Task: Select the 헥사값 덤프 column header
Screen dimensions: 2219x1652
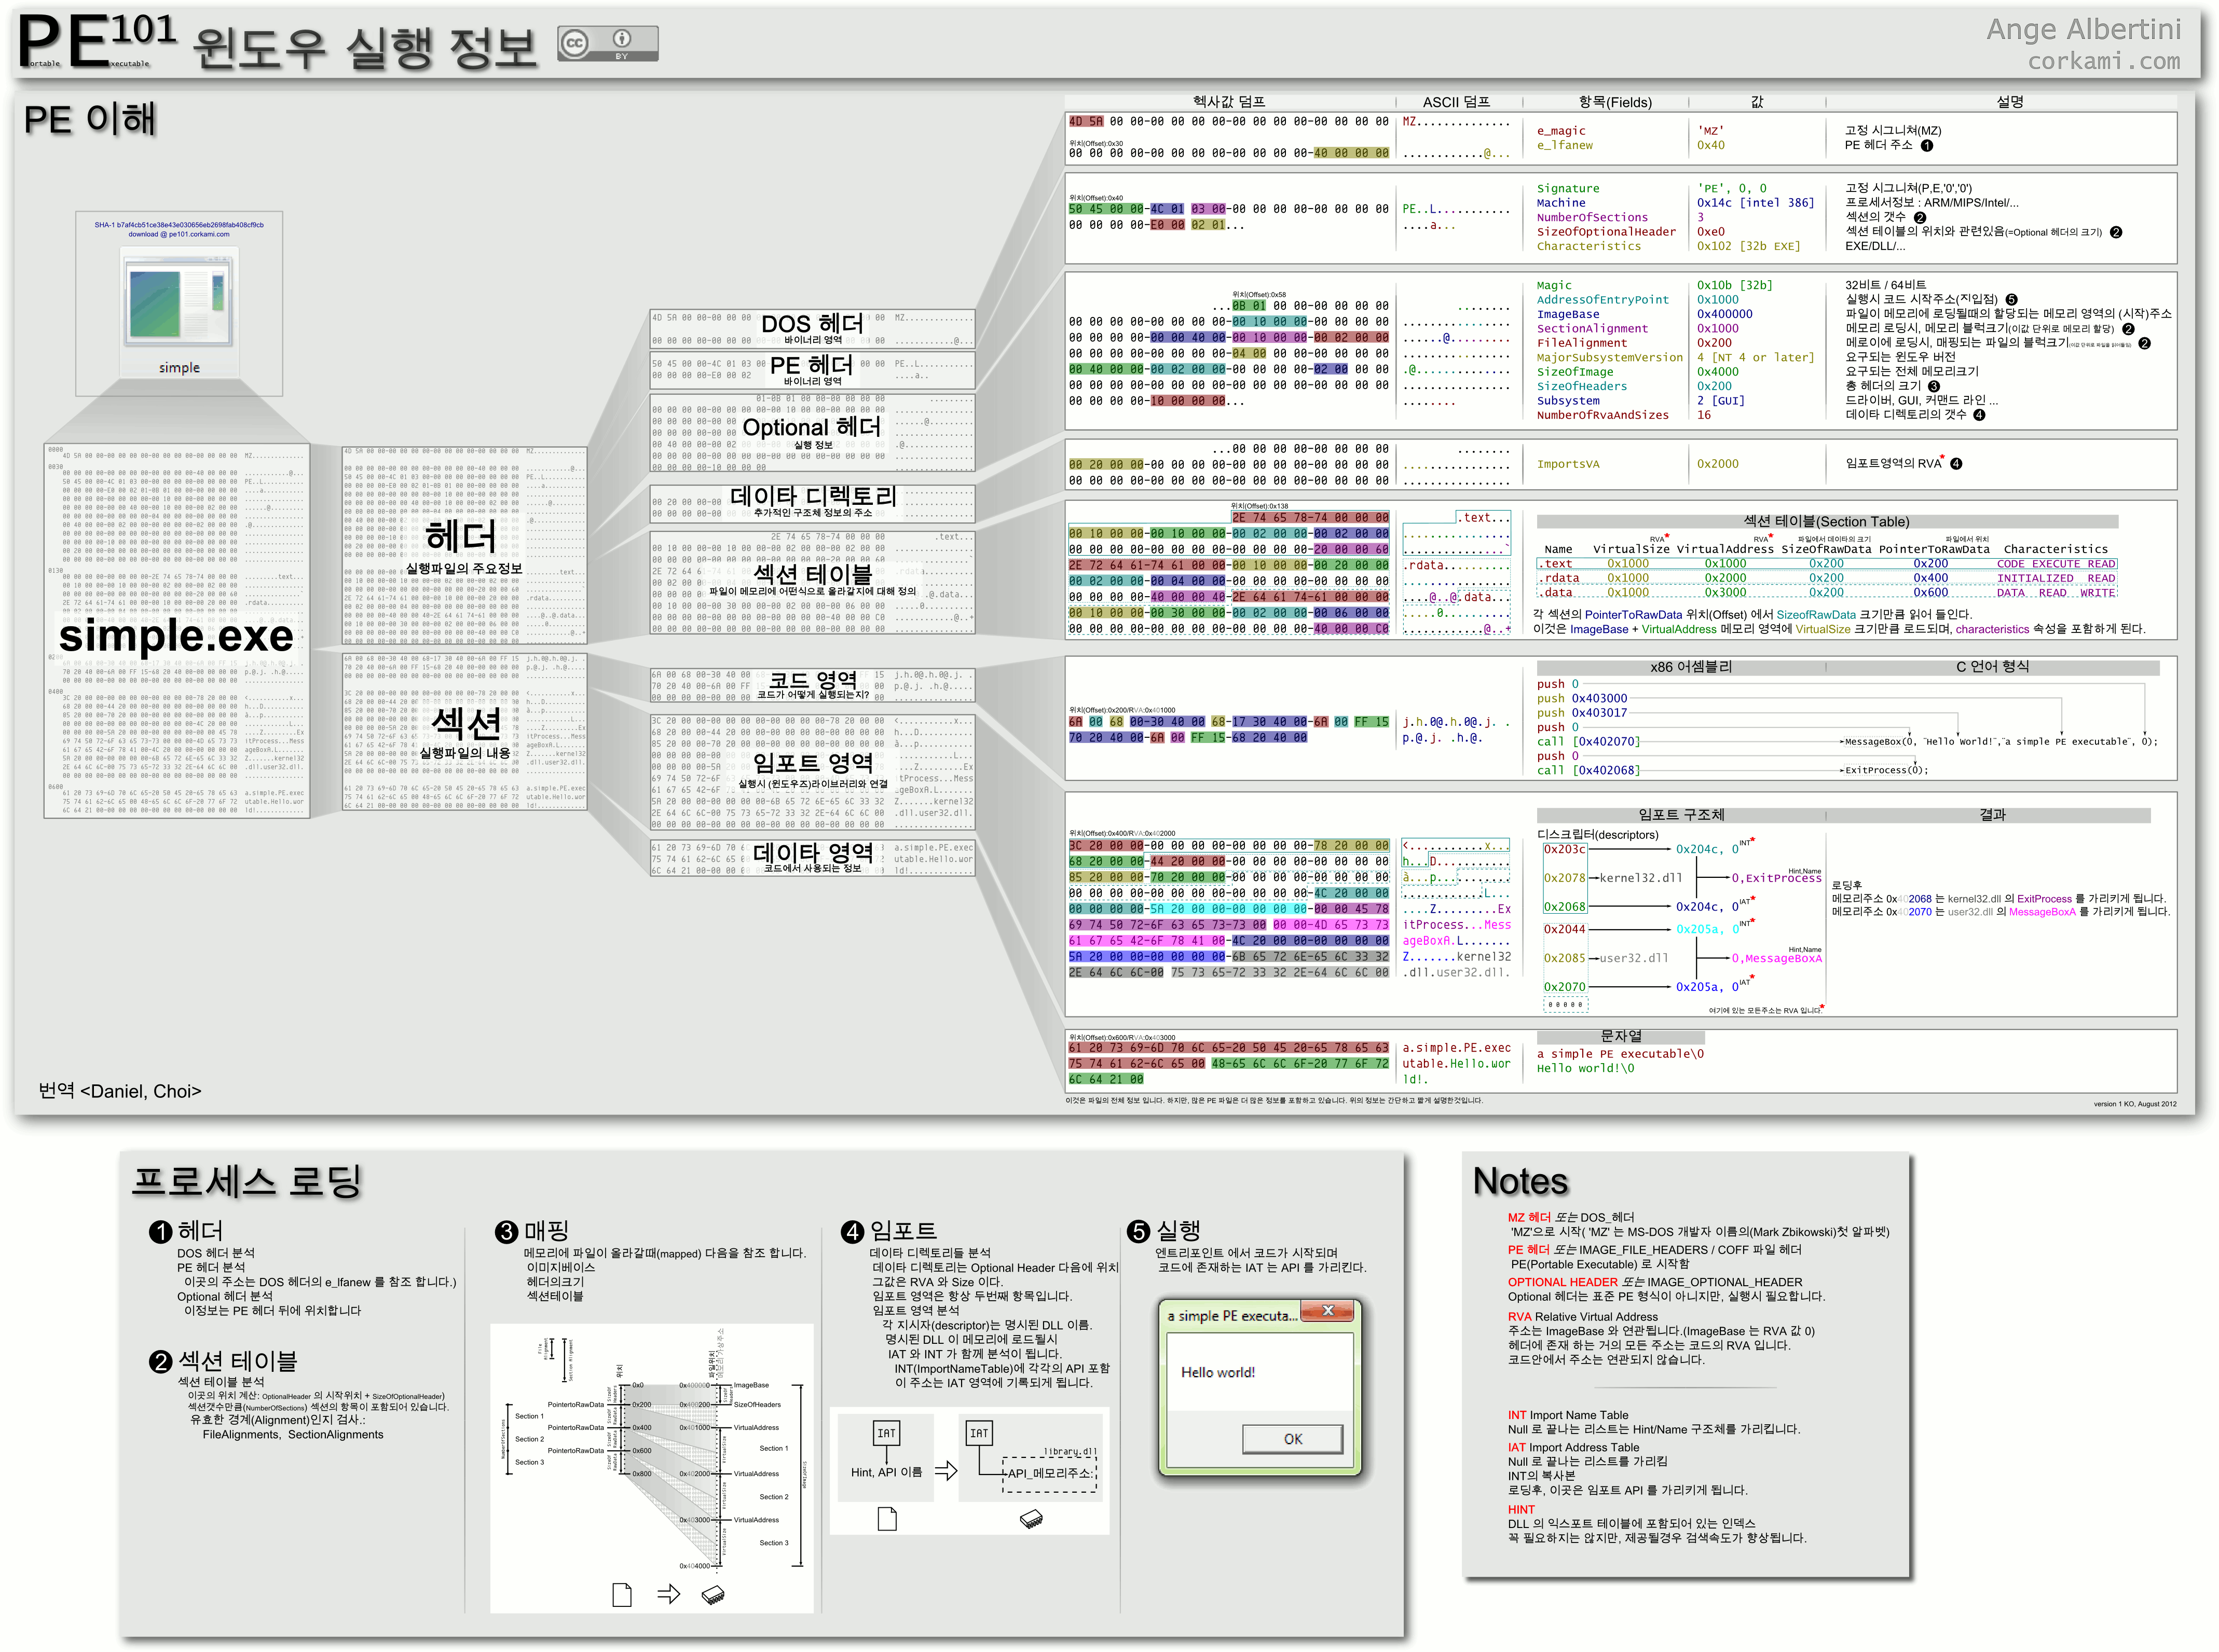Action: 1229,102
